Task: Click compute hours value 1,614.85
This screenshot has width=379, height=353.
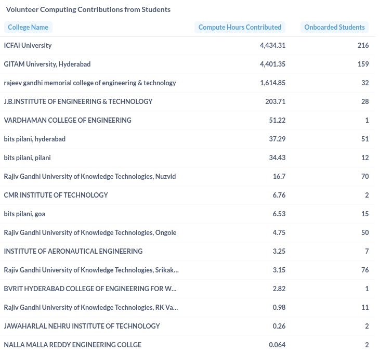Action: tap(272, 83)
